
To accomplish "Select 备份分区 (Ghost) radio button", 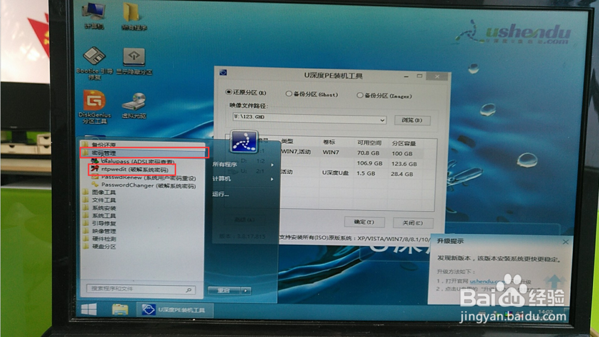I will click(x=289, y=93).
